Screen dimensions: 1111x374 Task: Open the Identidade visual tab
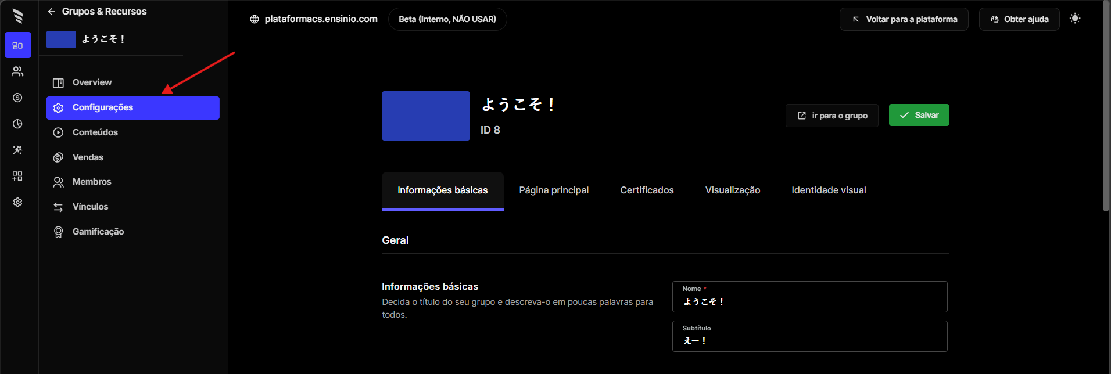pos(829,190)
